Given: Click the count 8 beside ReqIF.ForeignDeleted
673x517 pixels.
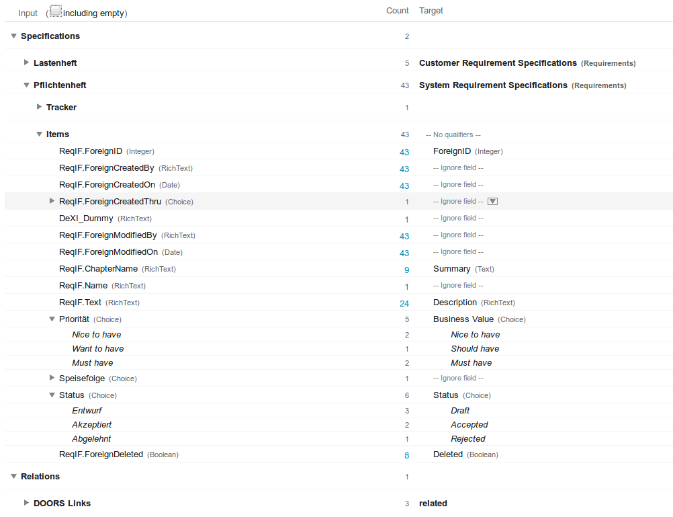Looking at the screenshot, I should pos(406,455).
